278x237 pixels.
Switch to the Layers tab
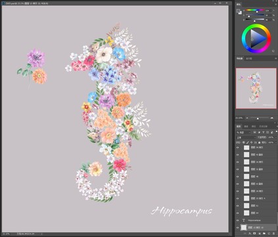pyautogui.click(x=239, y=126)
